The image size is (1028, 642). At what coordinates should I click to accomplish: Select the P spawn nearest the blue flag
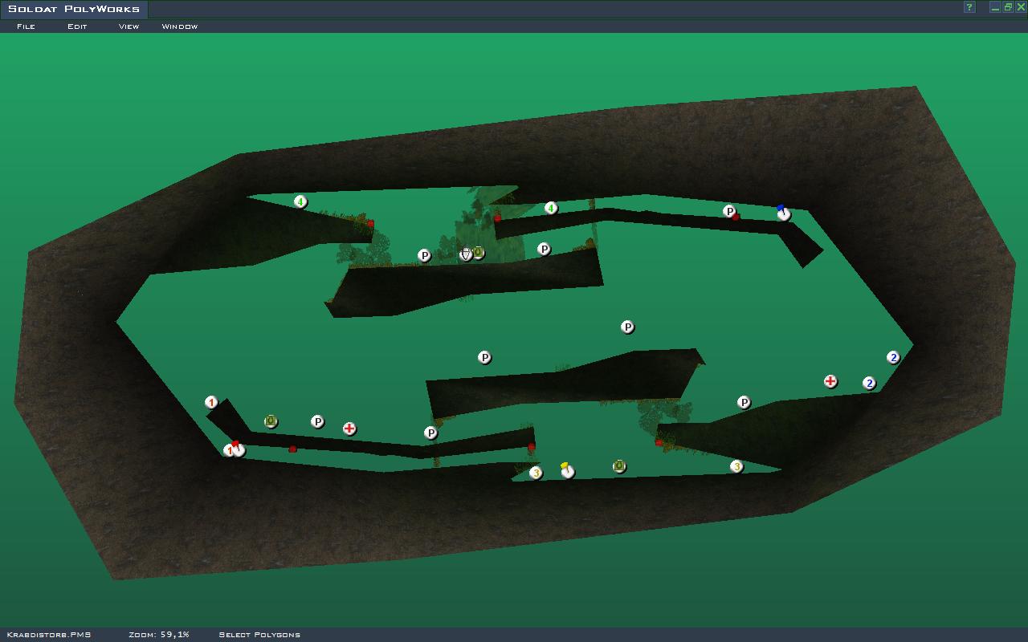pyautogui.click(x=729, y=211)
